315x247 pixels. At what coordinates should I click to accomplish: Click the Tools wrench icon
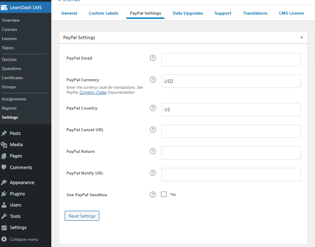4,216
